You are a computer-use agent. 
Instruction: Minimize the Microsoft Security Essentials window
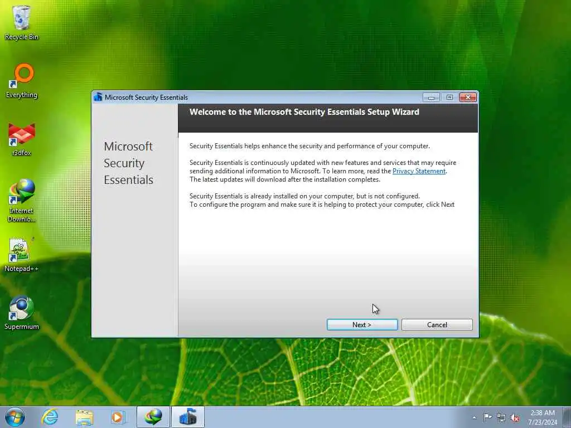(x=432, y=97)
